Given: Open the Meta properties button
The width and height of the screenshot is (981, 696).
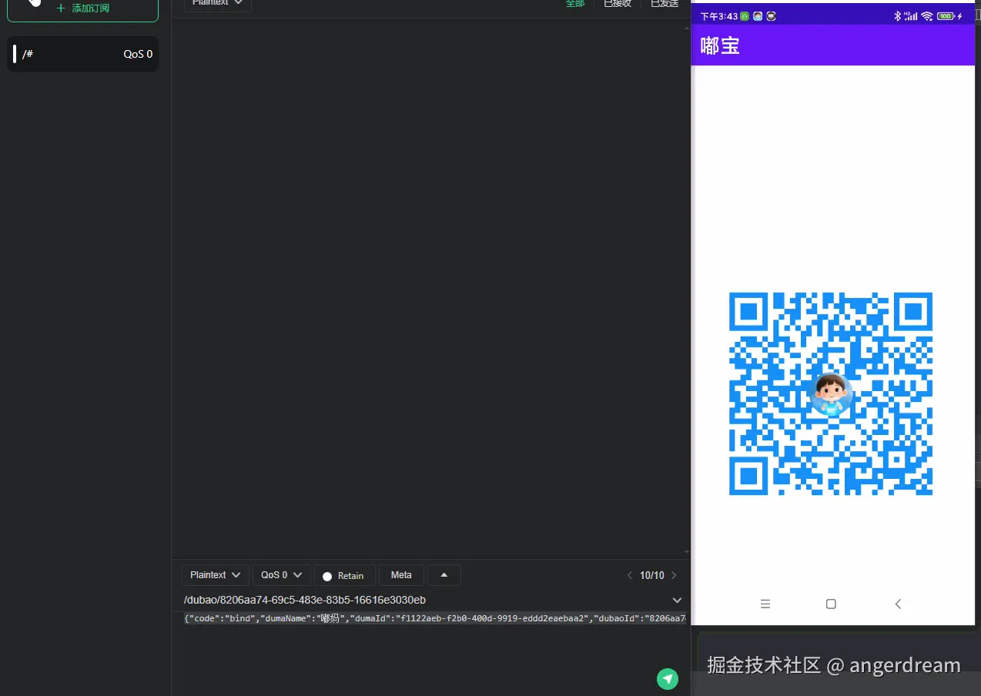Looking at the screenshot, I should point(401,575).
